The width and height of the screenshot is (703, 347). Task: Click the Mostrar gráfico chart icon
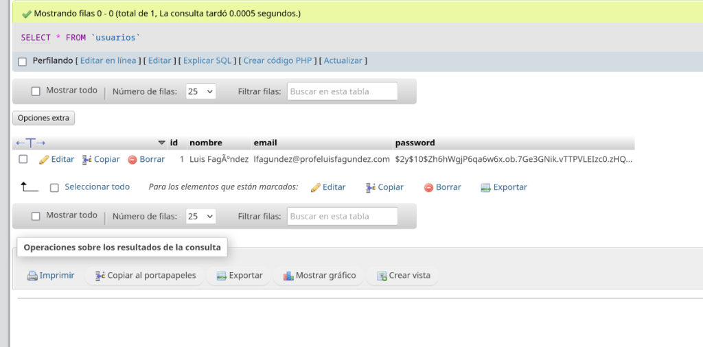coord(288,276)
